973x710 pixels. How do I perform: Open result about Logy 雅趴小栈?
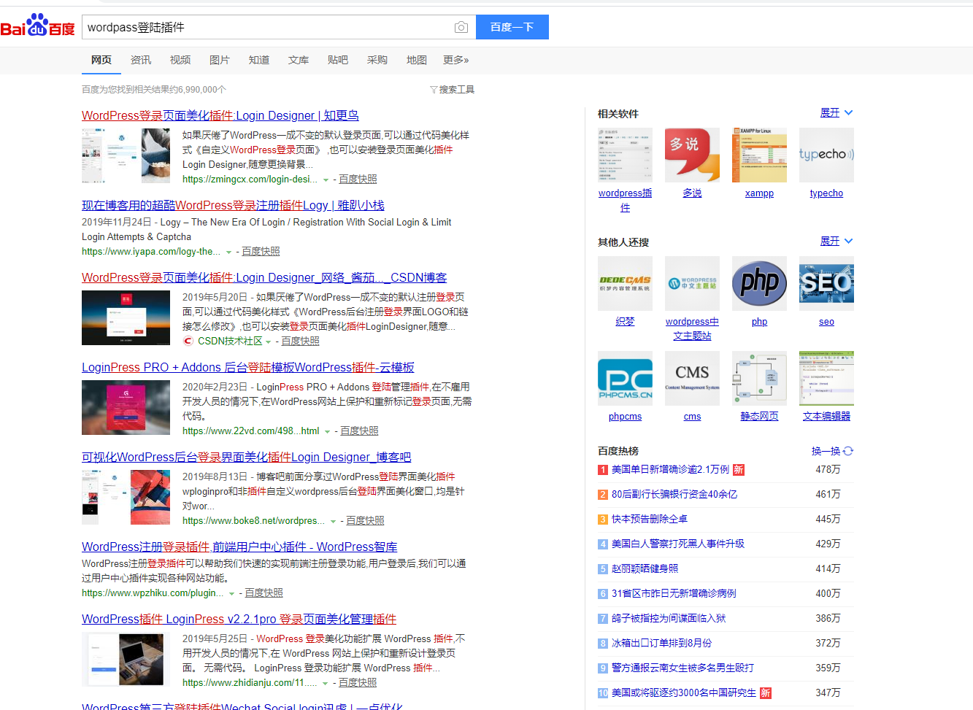pos(233,205)
